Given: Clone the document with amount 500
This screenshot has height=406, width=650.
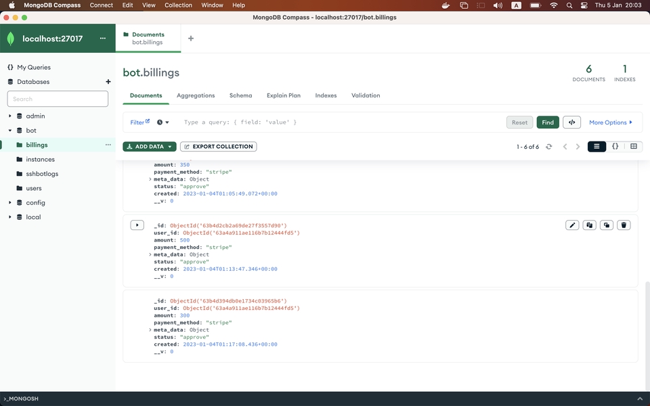Looking at the screenshot, I should coord(607,225).
